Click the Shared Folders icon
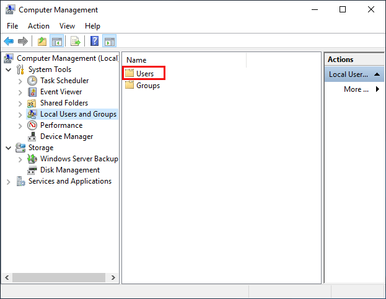 [32, 103]
